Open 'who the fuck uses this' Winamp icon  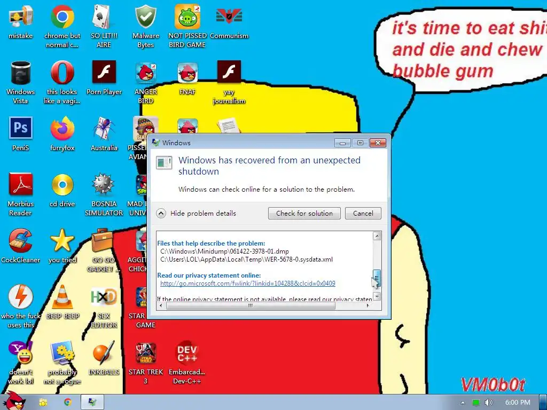[x=21, y=306]
